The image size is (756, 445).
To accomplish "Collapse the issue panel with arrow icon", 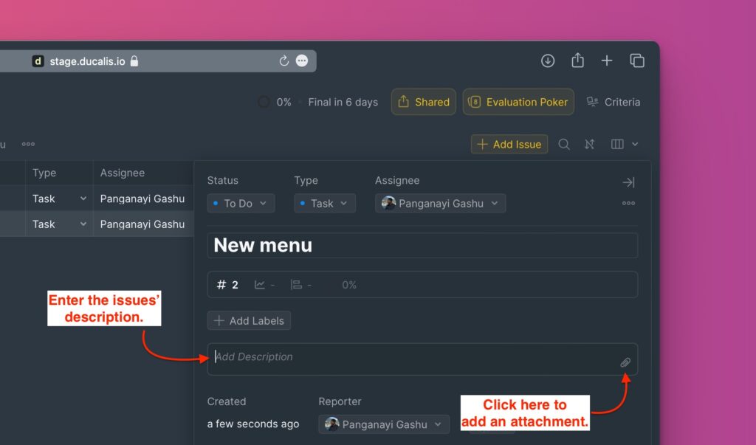I will pyautogui.click(x=628, y=182).
